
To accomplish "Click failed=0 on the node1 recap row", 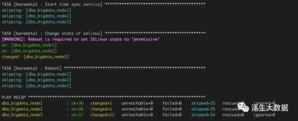I will (172, 103).
